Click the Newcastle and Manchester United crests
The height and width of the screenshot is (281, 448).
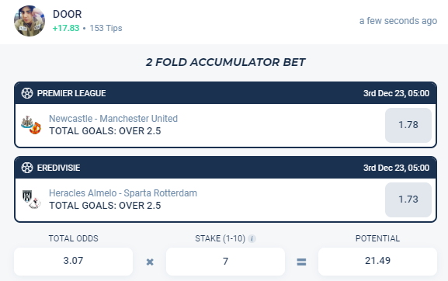pyautogui.click(x=31, y=125)
